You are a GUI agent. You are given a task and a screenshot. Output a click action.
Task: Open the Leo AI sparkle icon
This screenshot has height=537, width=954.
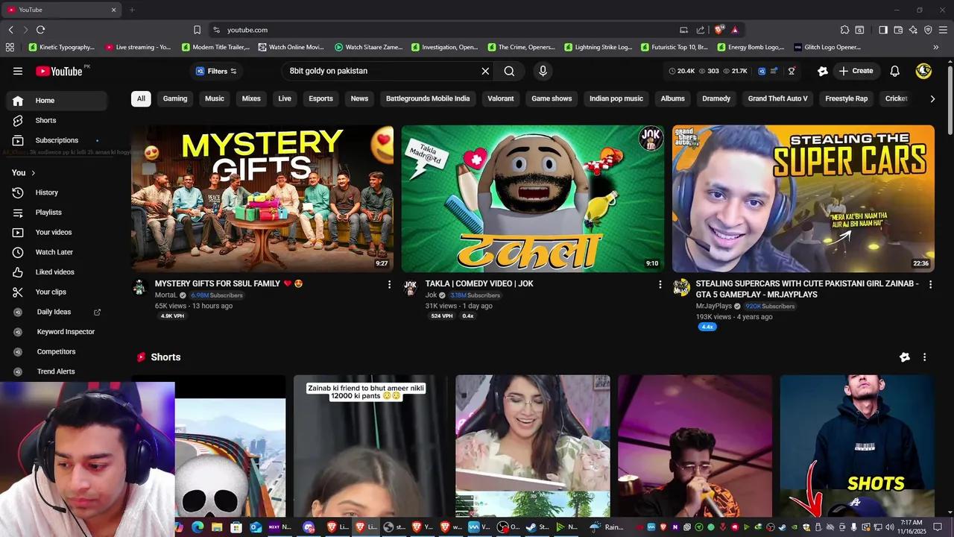[913, 30]
